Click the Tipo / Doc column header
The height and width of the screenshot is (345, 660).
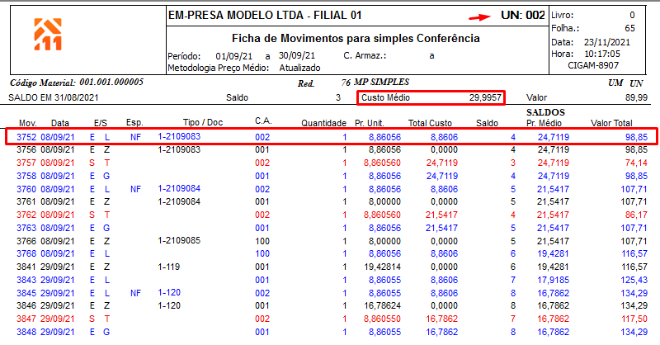pyautogui.click(x=203, y=122)
